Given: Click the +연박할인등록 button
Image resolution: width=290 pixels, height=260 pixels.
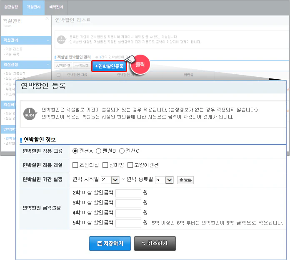Looking at the screenshot, I should pos(109,66).
